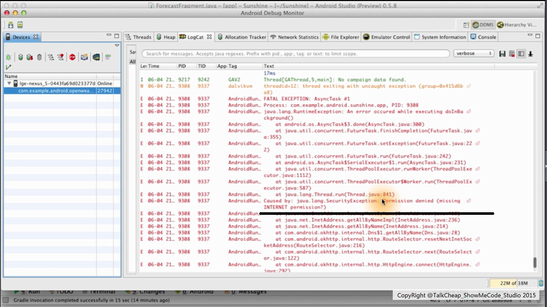Click the systrace capture icon
This screenshot has width=547, height=307.
coord(108,57)
